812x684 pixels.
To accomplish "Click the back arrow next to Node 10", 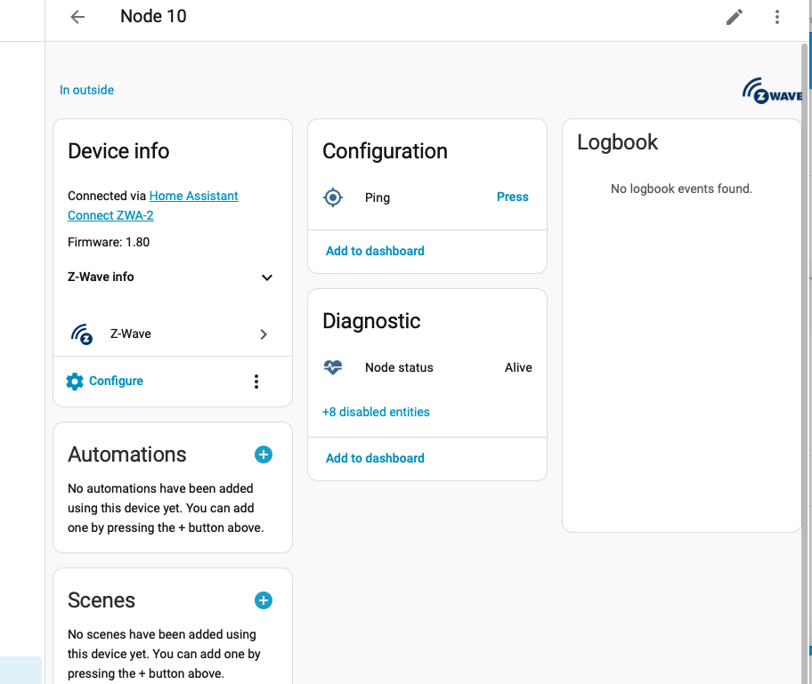I will tap(77, 16).
